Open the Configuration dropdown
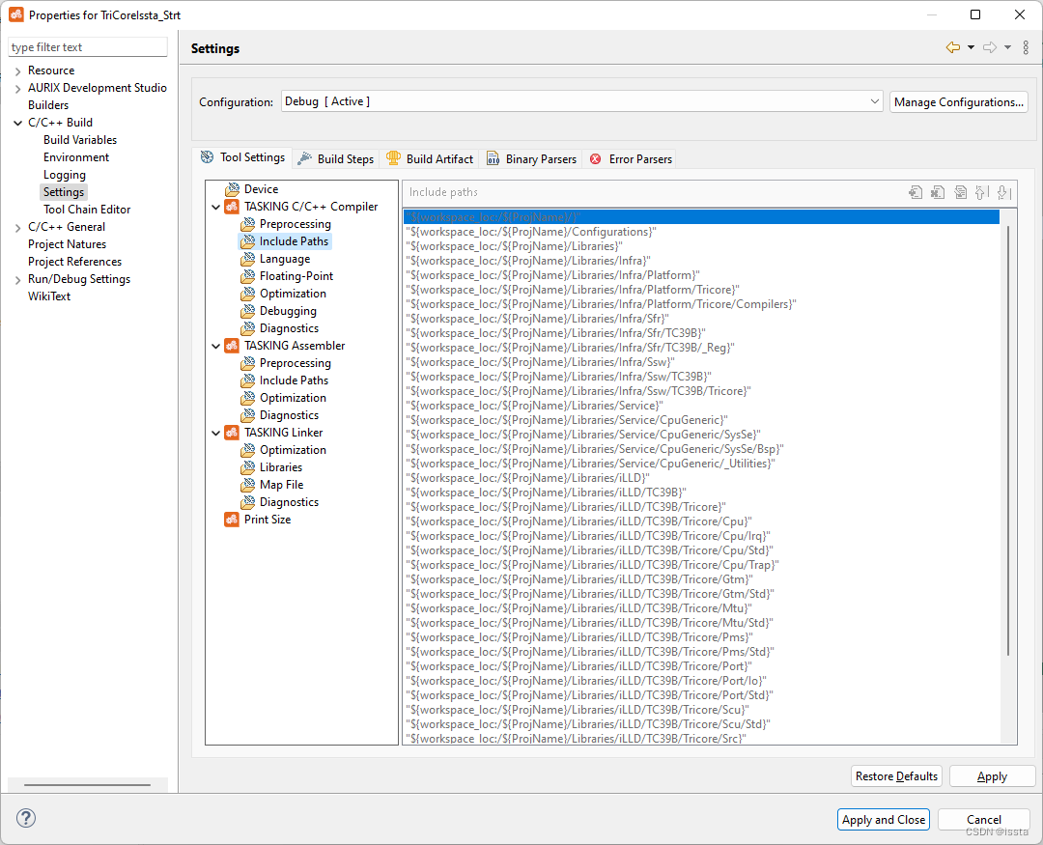Viewport: 1043px width, 845px height. [x=874, y=100]
